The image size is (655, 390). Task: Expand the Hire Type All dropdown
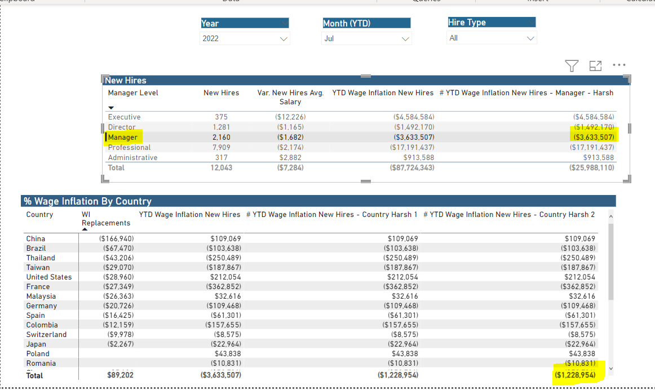(x=492, y=38)
